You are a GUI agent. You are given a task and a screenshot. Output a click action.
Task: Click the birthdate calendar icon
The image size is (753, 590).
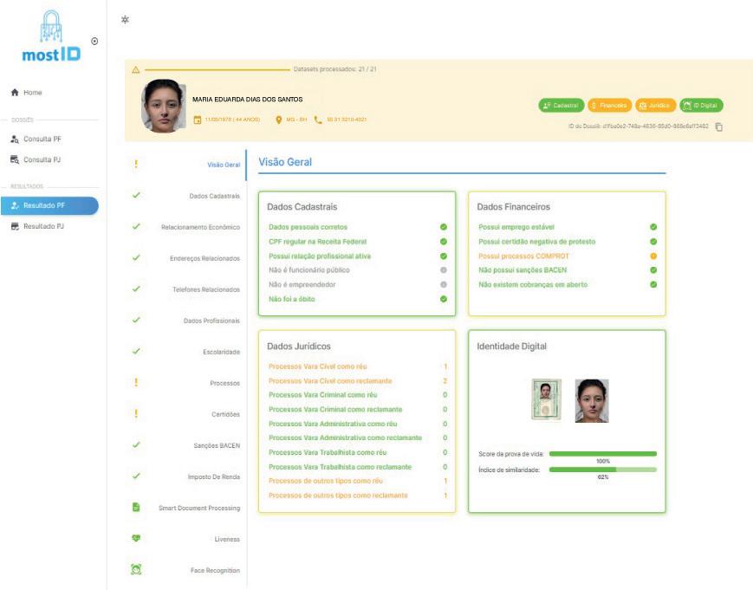(x=198, y=120)
